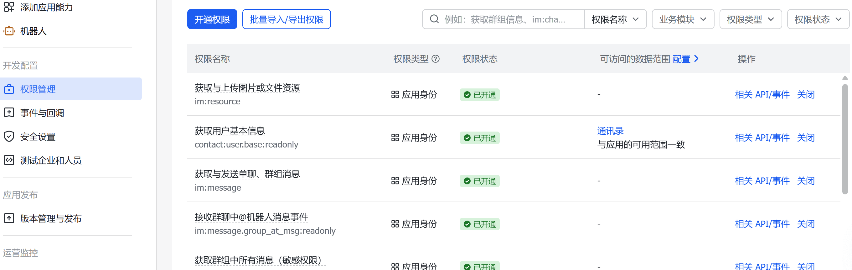The width and height of the screenshot is (852, 270).
Task: Click 批量导入/导出权限 button
Action: [286, 19]
